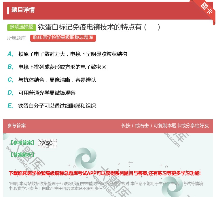
Task: Click the 长按（或右击）可复制本题卡 hint text
Action: pyautogui.click(x=165, y=126)
